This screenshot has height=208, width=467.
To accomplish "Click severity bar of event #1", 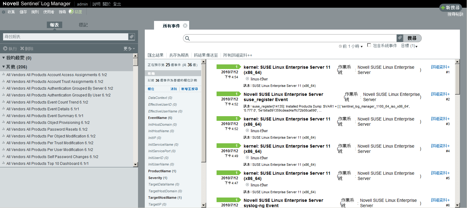I will (229, 67).
